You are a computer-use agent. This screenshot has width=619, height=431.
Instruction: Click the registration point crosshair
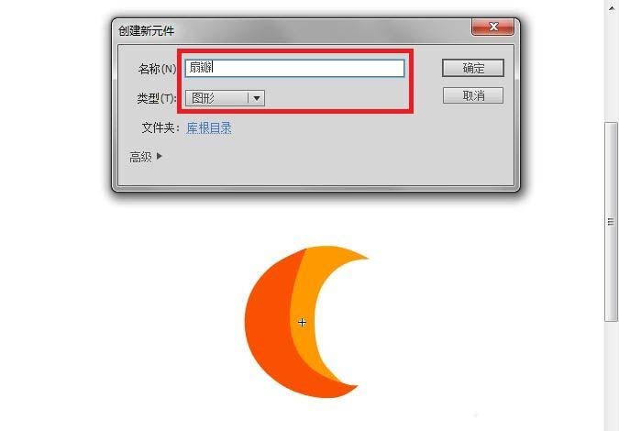(302, 323)
